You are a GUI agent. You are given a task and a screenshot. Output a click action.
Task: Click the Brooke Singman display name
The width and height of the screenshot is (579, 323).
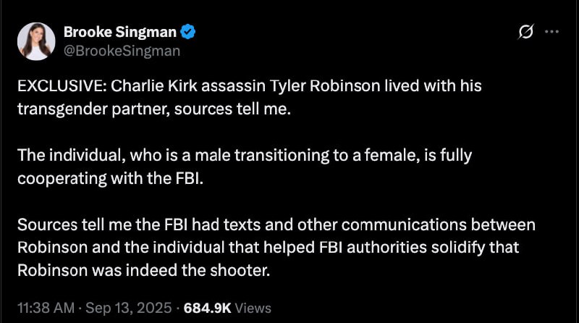pyautogui.click(x=120, y=32)
